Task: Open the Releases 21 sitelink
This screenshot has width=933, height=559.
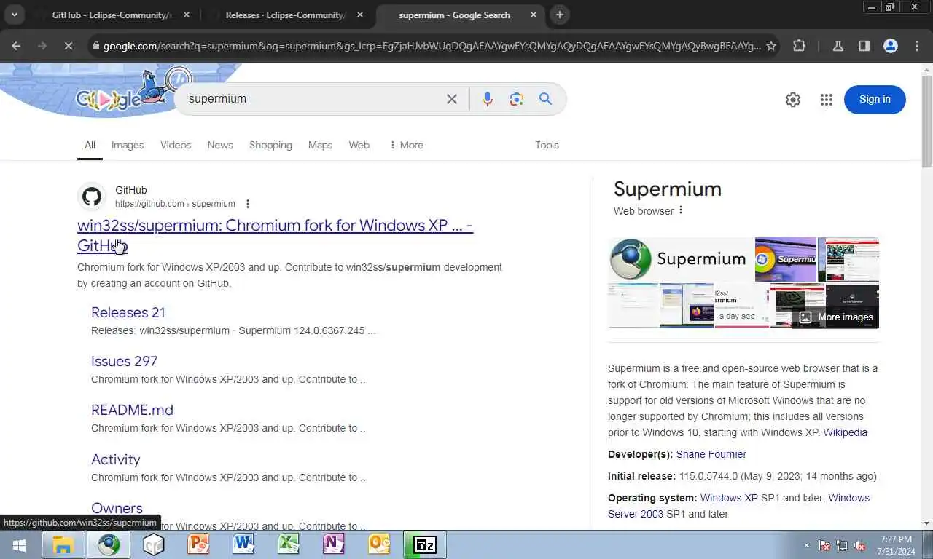Action: (x=128, y=312)
